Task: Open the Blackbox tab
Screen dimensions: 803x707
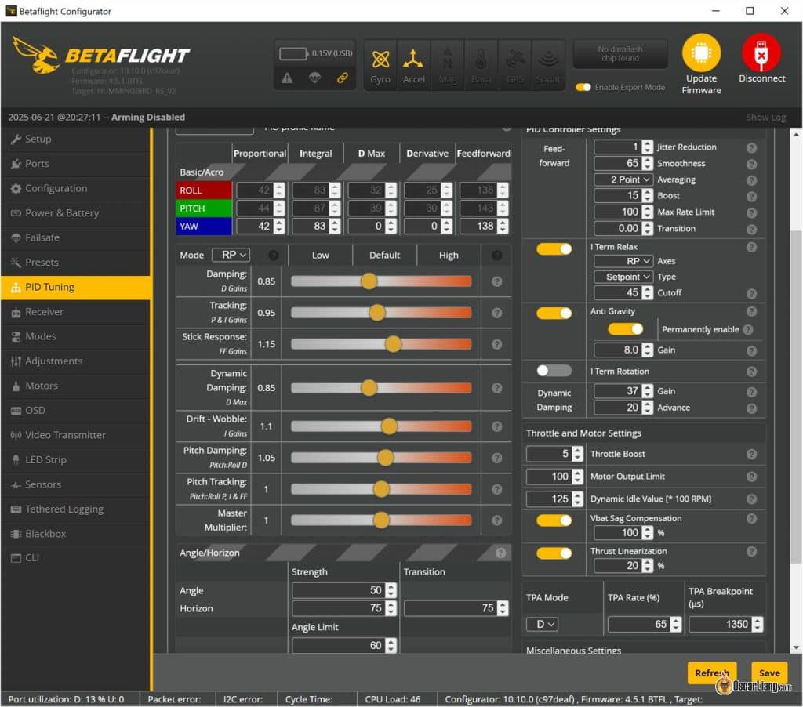Action: pos(76,534)
